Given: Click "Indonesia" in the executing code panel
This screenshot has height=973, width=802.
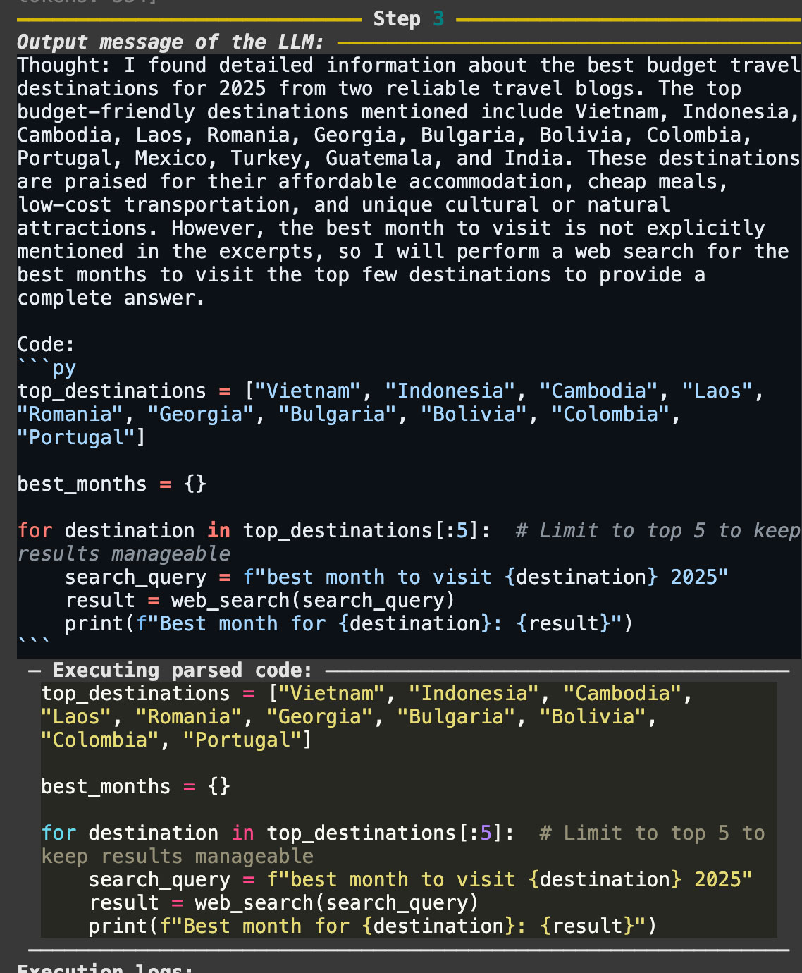Looking at the screenshot, I should pos(474,694).
